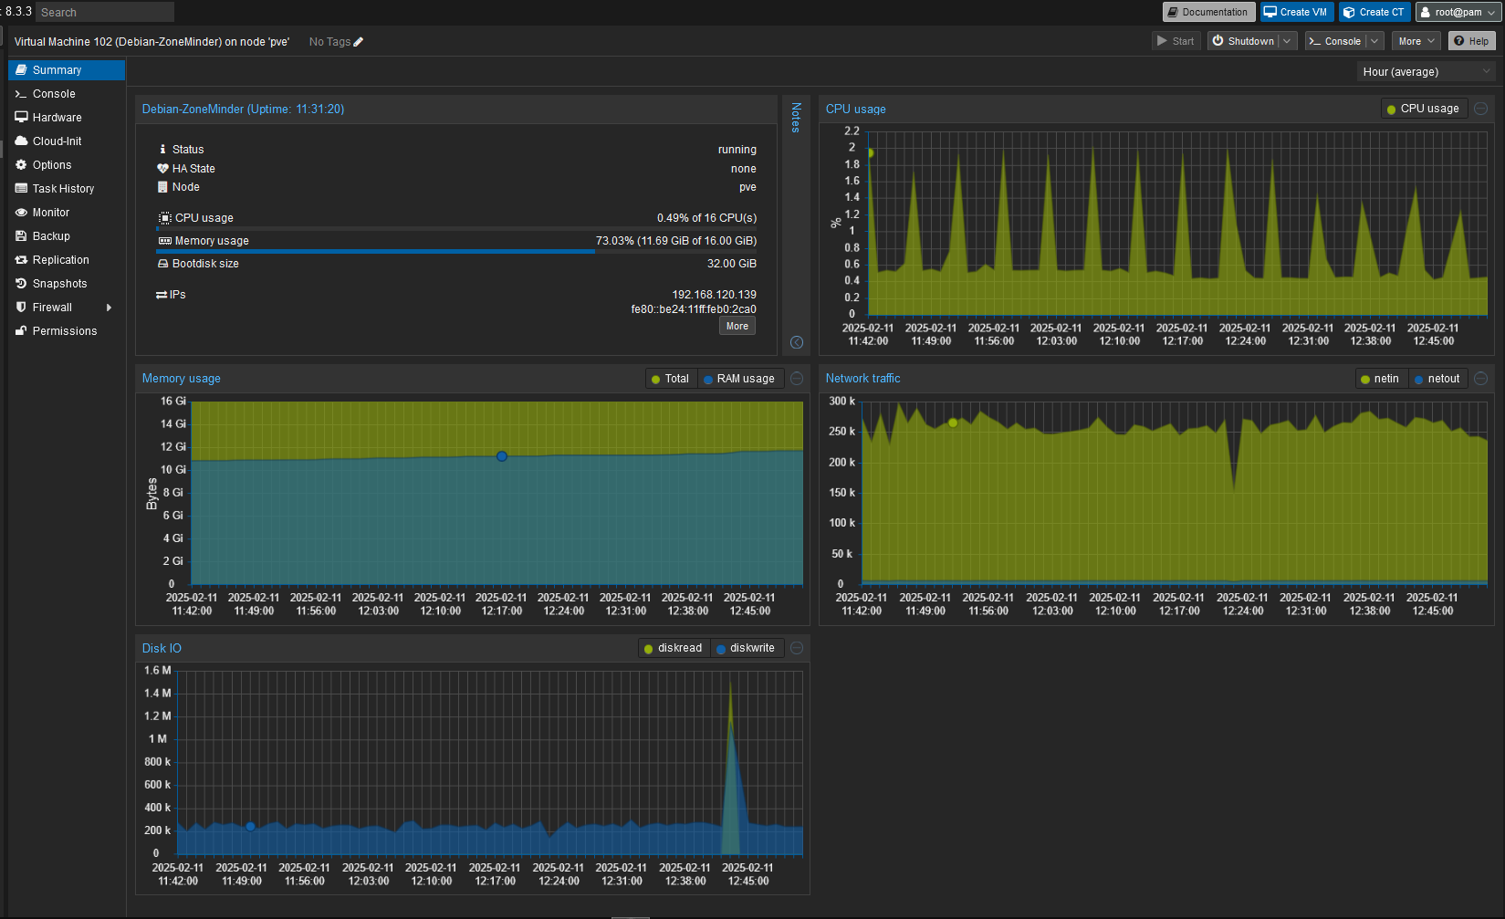This screenshot has width=1505, height=919.
Task: Click the Task History list icon
Action: pos(21,189)
